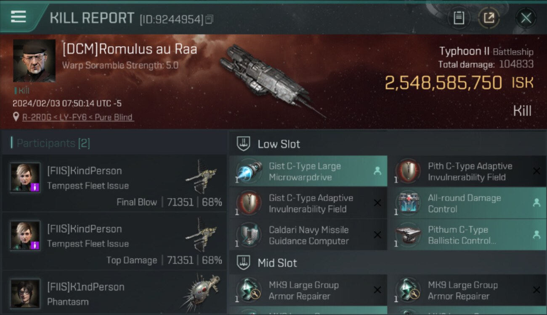Select the Participants tab header
547x315 pixels.
53,143
